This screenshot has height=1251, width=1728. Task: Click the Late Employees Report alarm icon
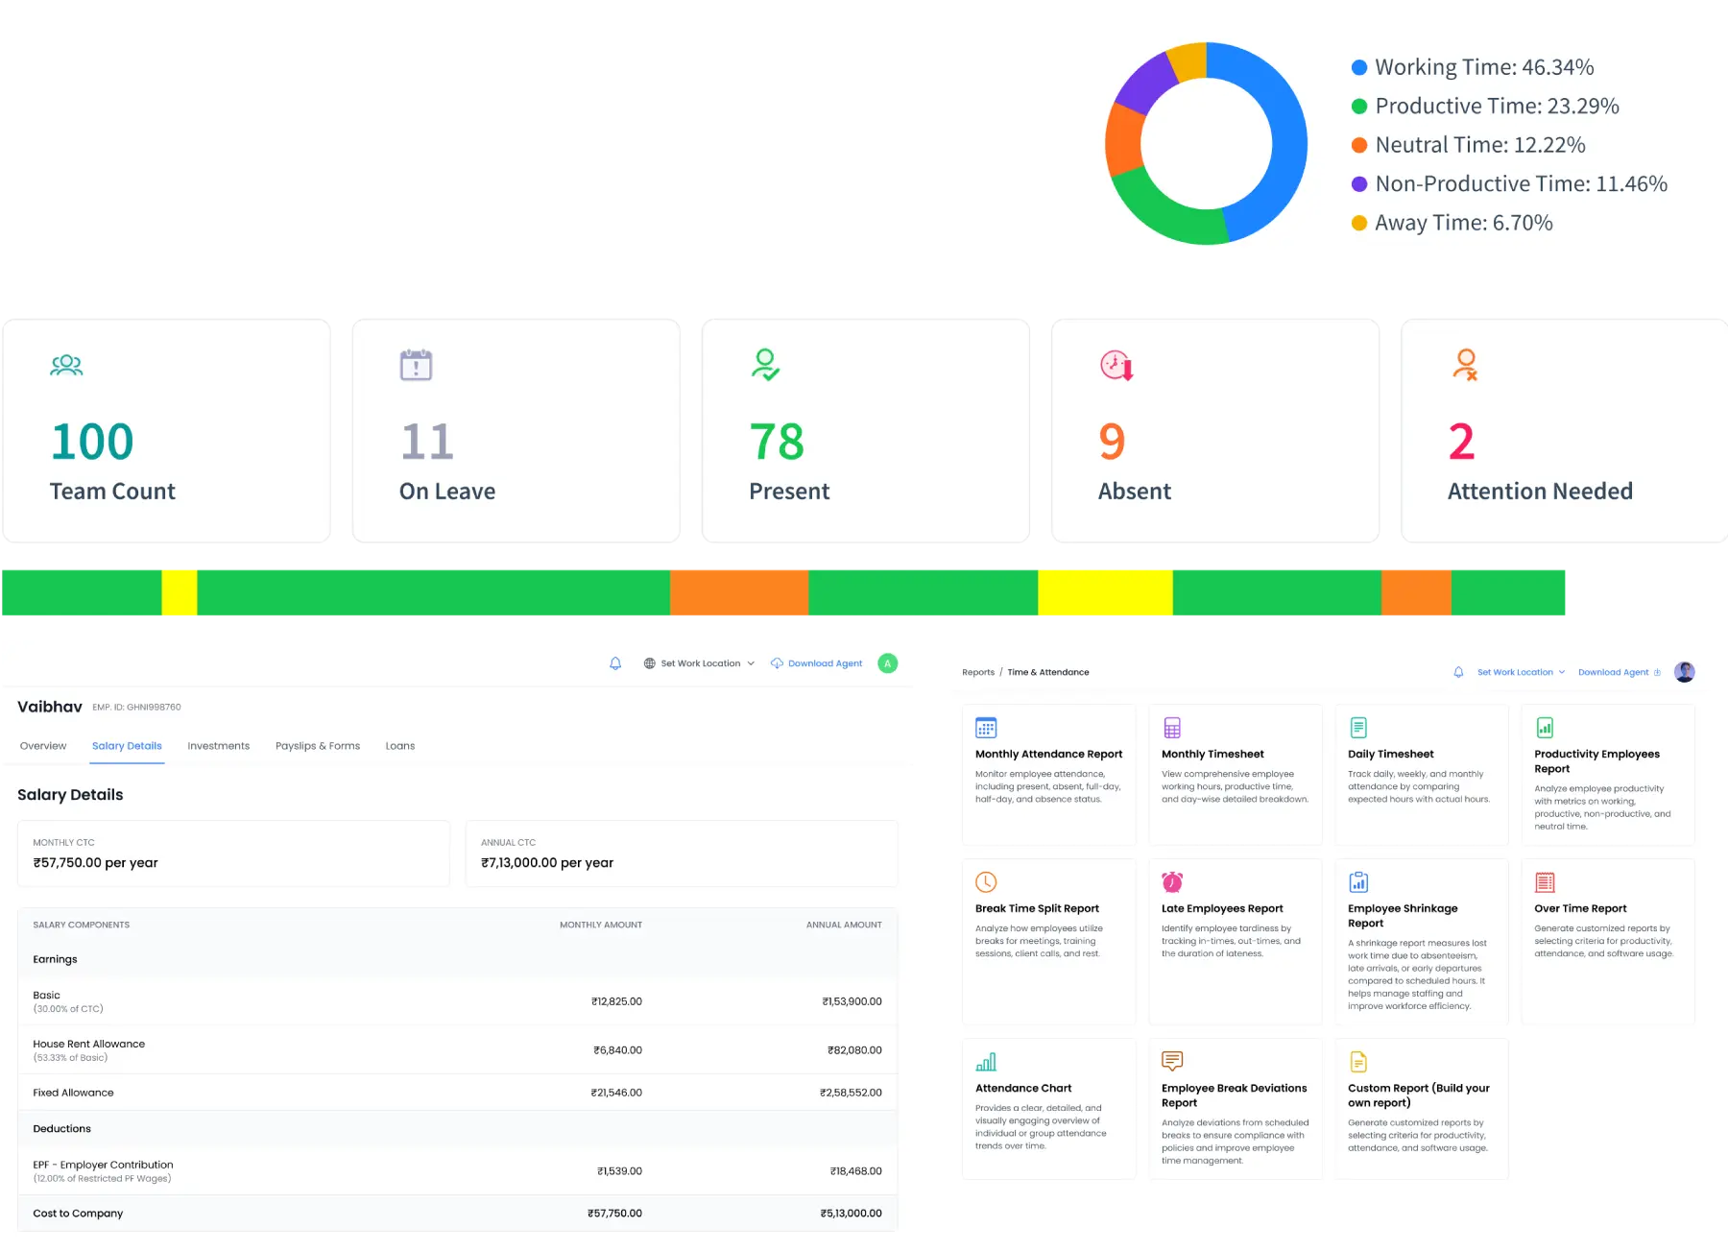coord(1173,880)
